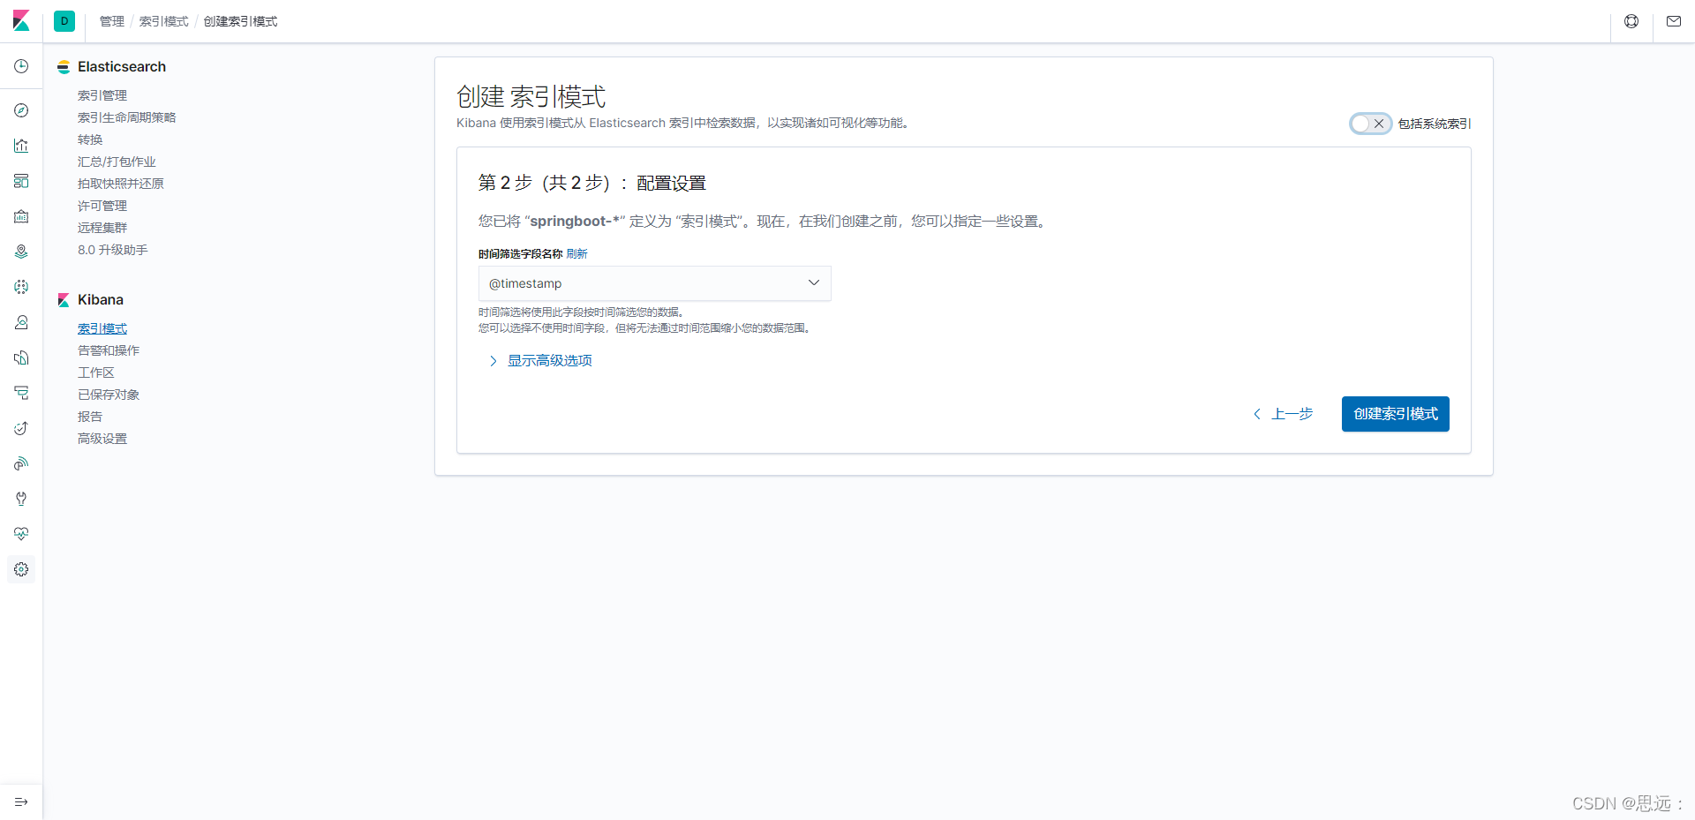
Task: Click the 创建索引模式 button
Action: (1395, 414)
